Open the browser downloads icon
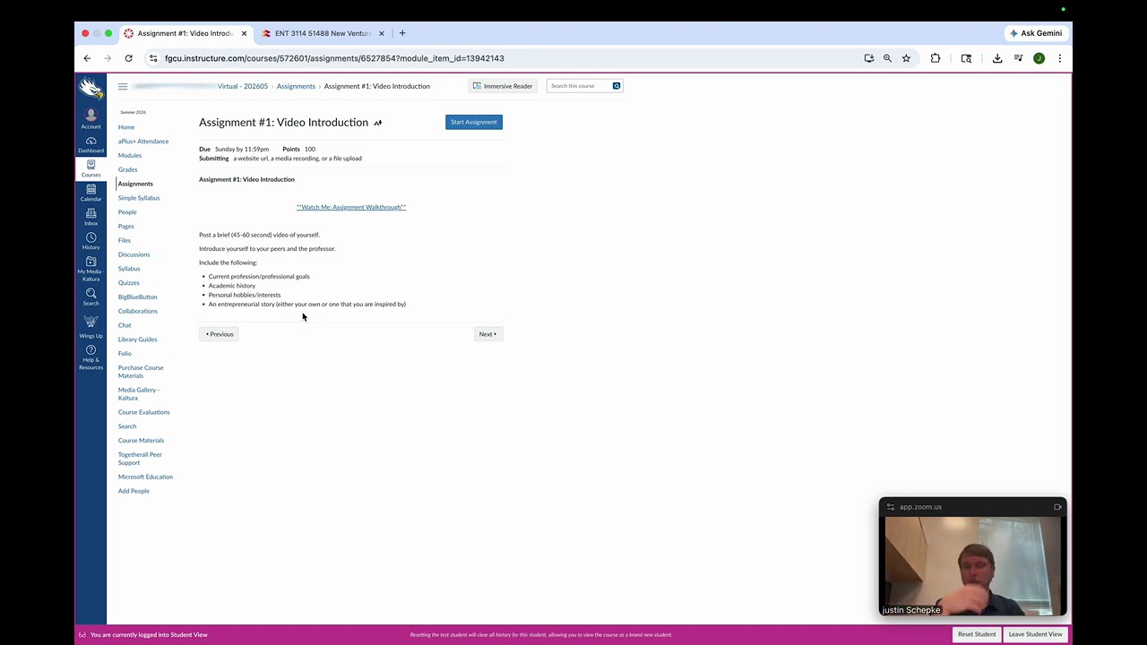1147x645 pixels. pos(997,58)
